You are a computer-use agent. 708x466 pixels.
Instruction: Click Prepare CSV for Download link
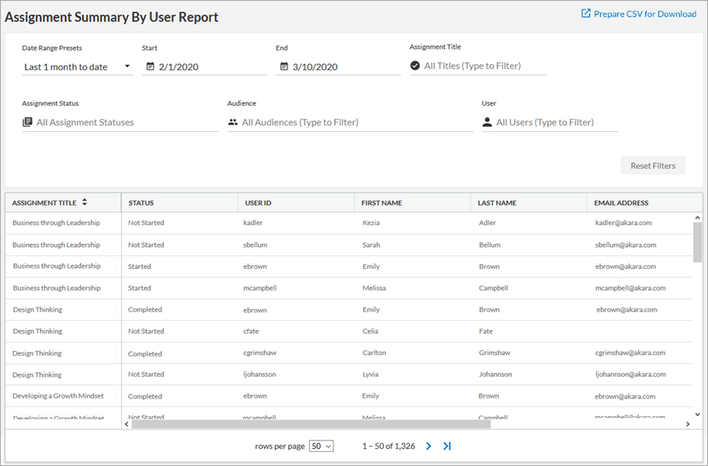(x=645, y=14)
